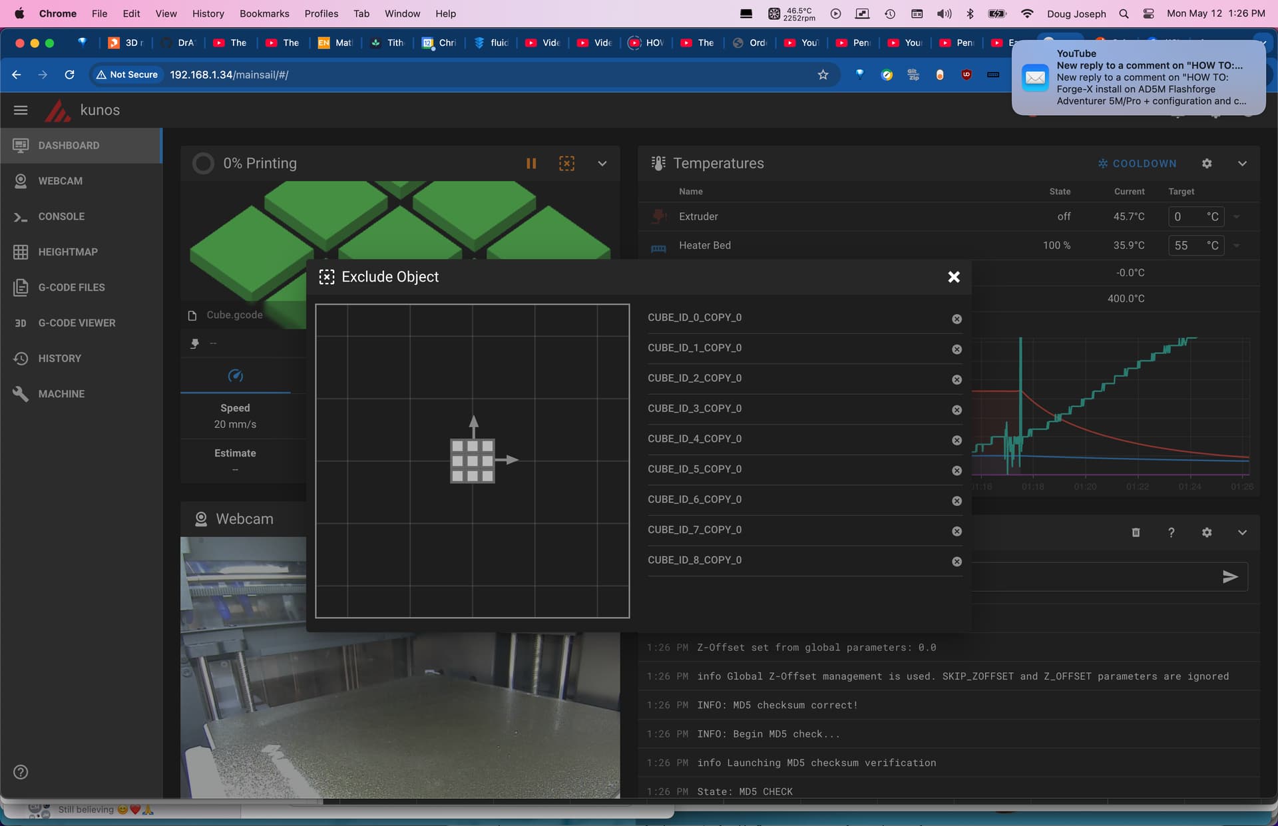
Task: Close the Exclude Object dialog
Action: (953, 277)
